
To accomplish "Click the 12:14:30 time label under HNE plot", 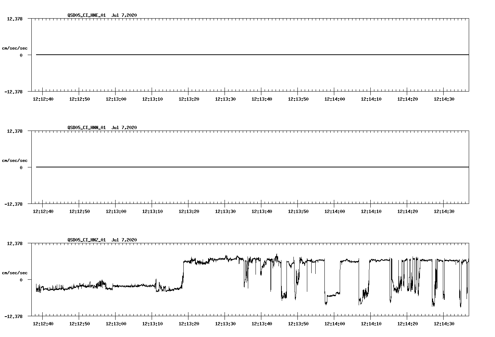I will (x=444, y=99).
